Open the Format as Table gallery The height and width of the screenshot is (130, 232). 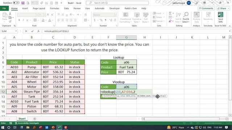[x=137, y=17]
